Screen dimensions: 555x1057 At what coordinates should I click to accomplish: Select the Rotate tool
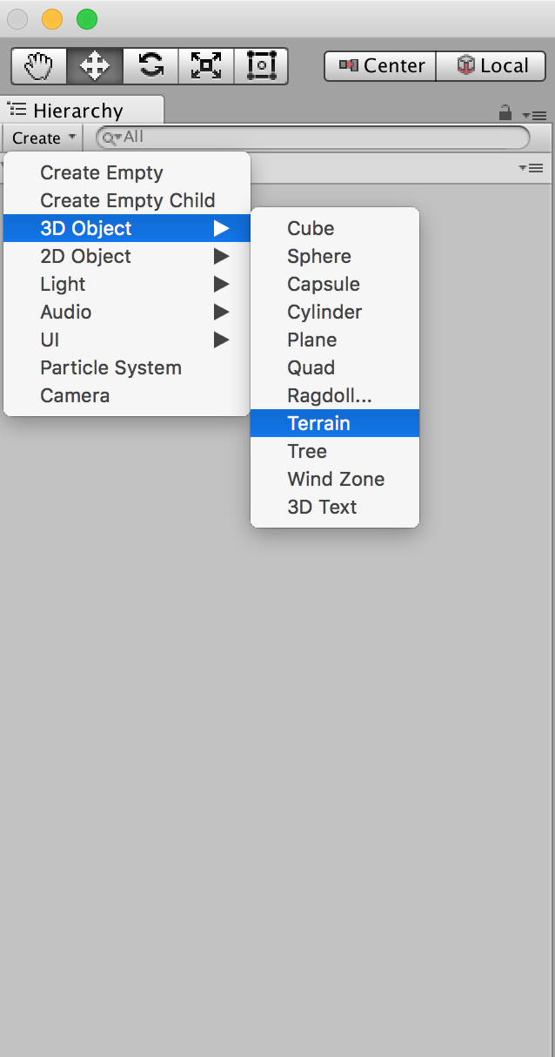pos(150,65)
